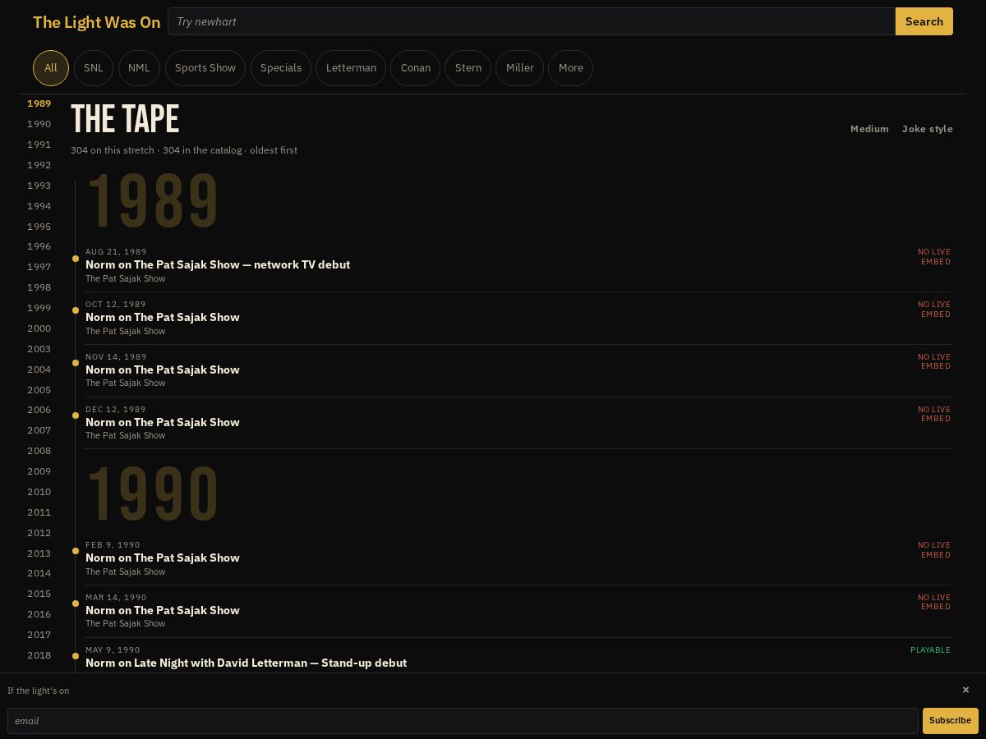Viewport: 986px width, 739px height.
Task: Jump to year 1995 in sidebar
Action: [x=39, y=227]
